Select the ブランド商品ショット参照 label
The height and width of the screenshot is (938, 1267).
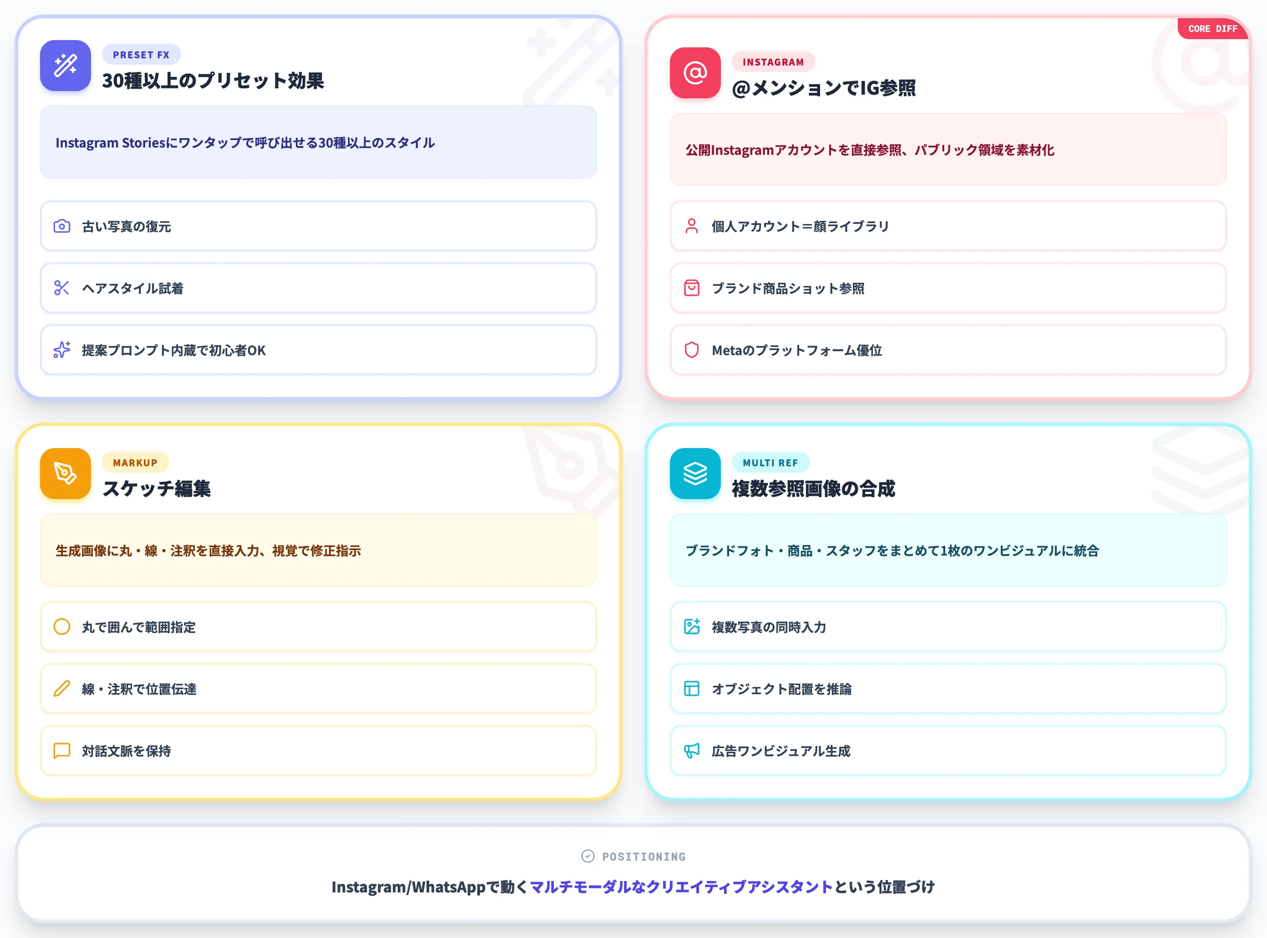pos(789,288)
